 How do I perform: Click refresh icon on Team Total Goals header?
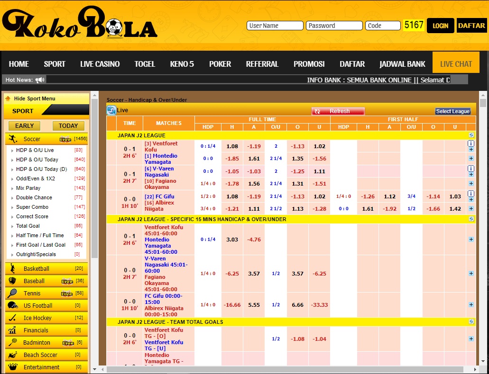point(471,321)
